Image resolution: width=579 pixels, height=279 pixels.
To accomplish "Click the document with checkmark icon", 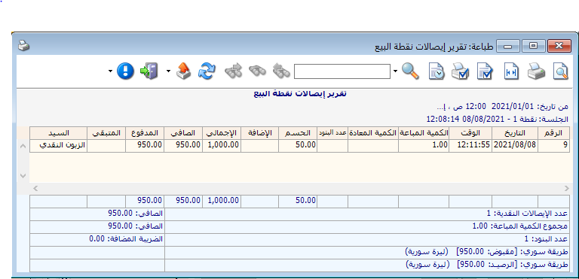I will pyautogui.click(x=485, y=71).
